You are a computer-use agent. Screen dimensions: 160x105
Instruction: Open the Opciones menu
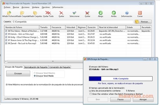pos(46,7)
